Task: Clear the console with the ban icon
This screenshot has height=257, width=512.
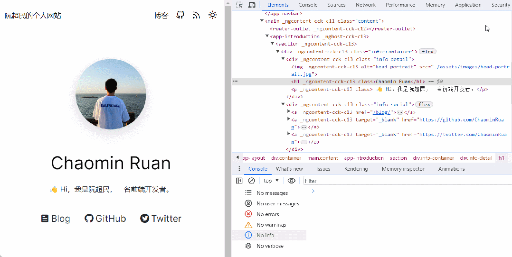Action: click(x=251, y=181)
